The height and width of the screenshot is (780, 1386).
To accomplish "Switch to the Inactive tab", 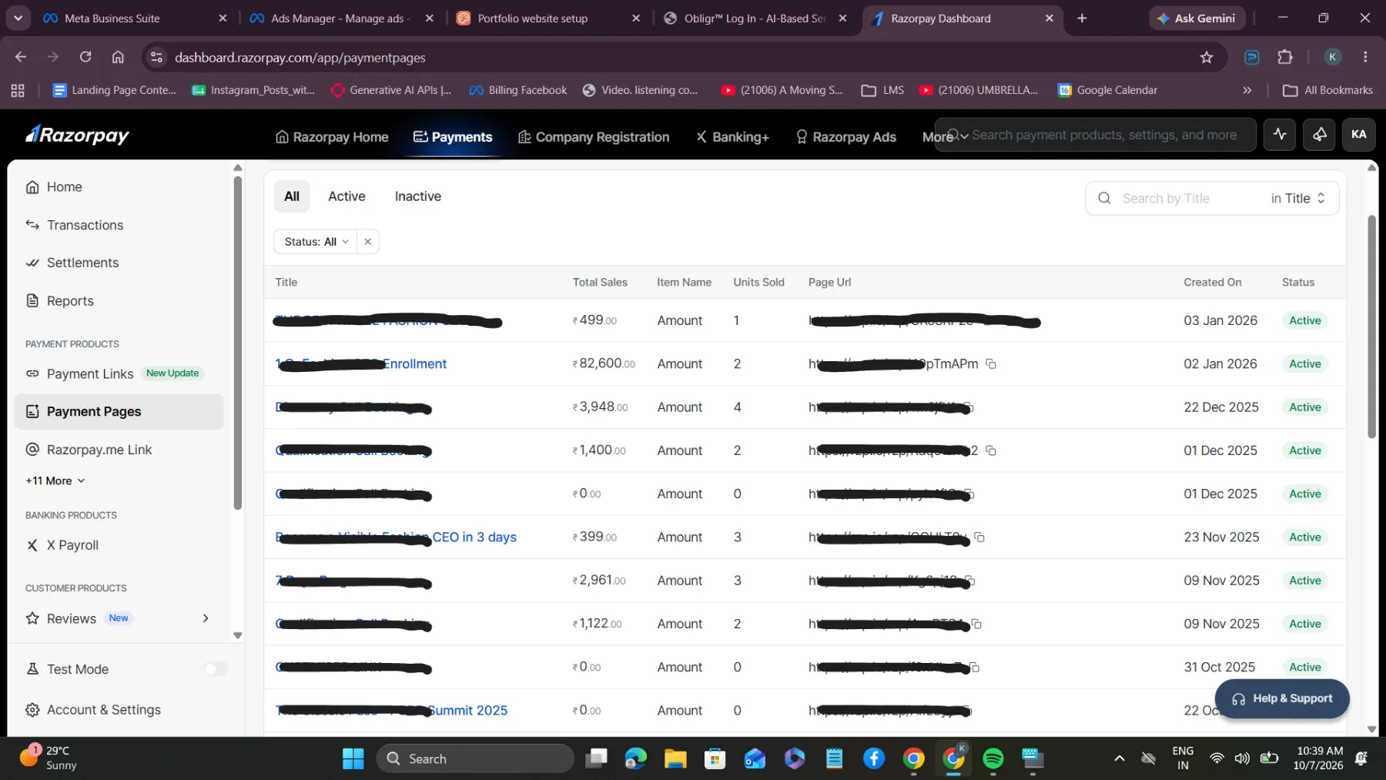I will (x=418, y=196).
